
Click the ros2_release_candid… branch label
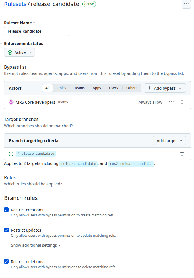tap(131, 164)
